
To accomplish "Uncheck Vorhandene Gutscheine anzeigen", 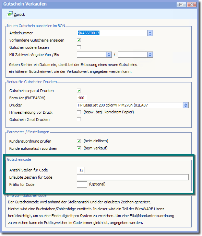I will pyautogui.click(x=79, y=40).
